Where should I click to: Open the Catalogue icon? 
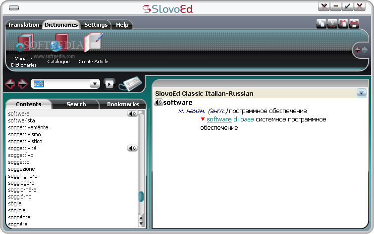pyautogui.click(x=58, y=49)
